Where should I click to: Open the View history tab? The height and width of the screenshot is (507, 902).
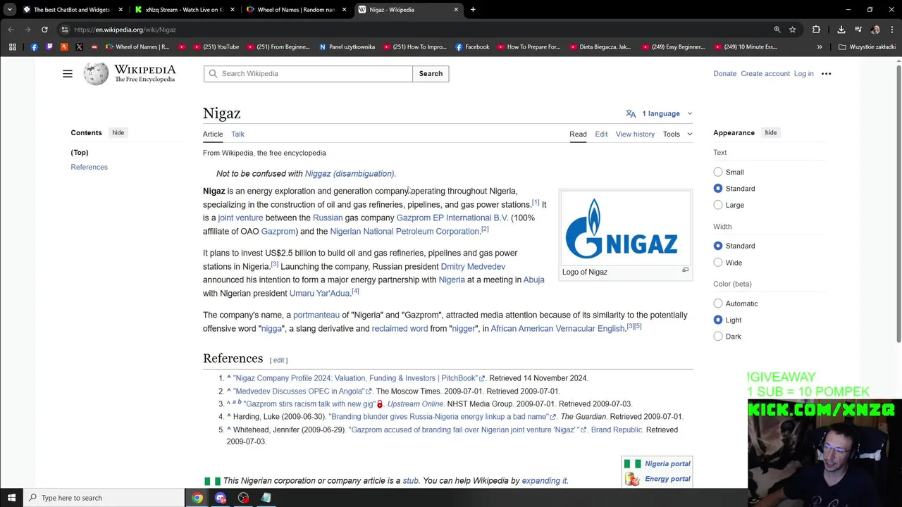tap(635, 134)
